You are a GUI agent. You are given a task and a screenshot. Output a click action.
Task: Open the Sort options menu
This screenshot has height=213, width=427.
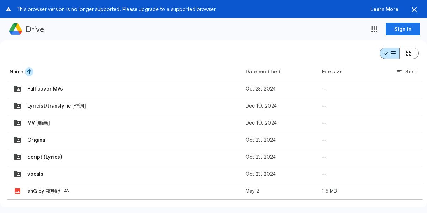click(x=406, y=72)
